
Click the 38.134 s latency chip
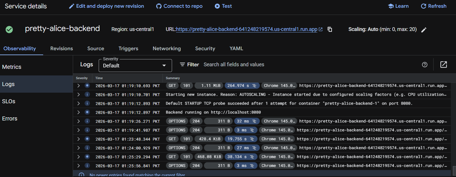click(241, 157)
